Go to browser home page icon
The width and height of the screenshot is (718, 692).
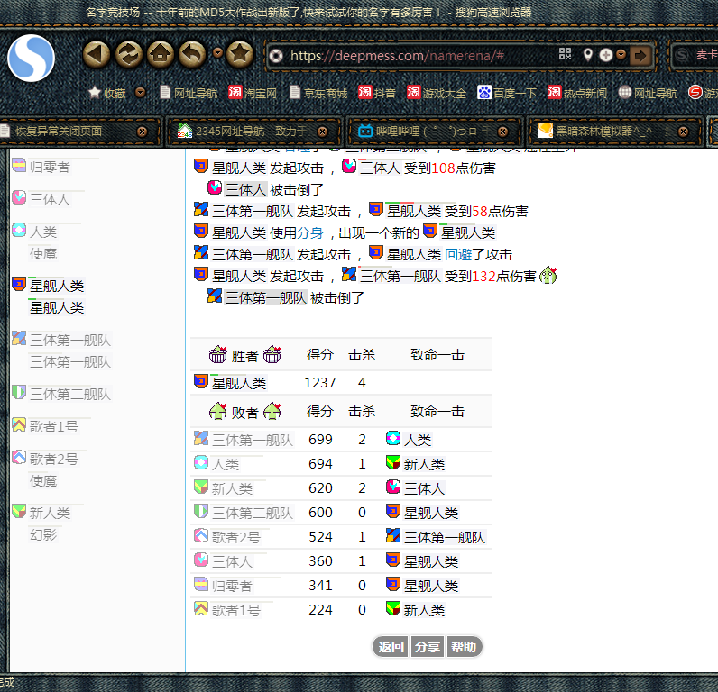click(160, 55)
